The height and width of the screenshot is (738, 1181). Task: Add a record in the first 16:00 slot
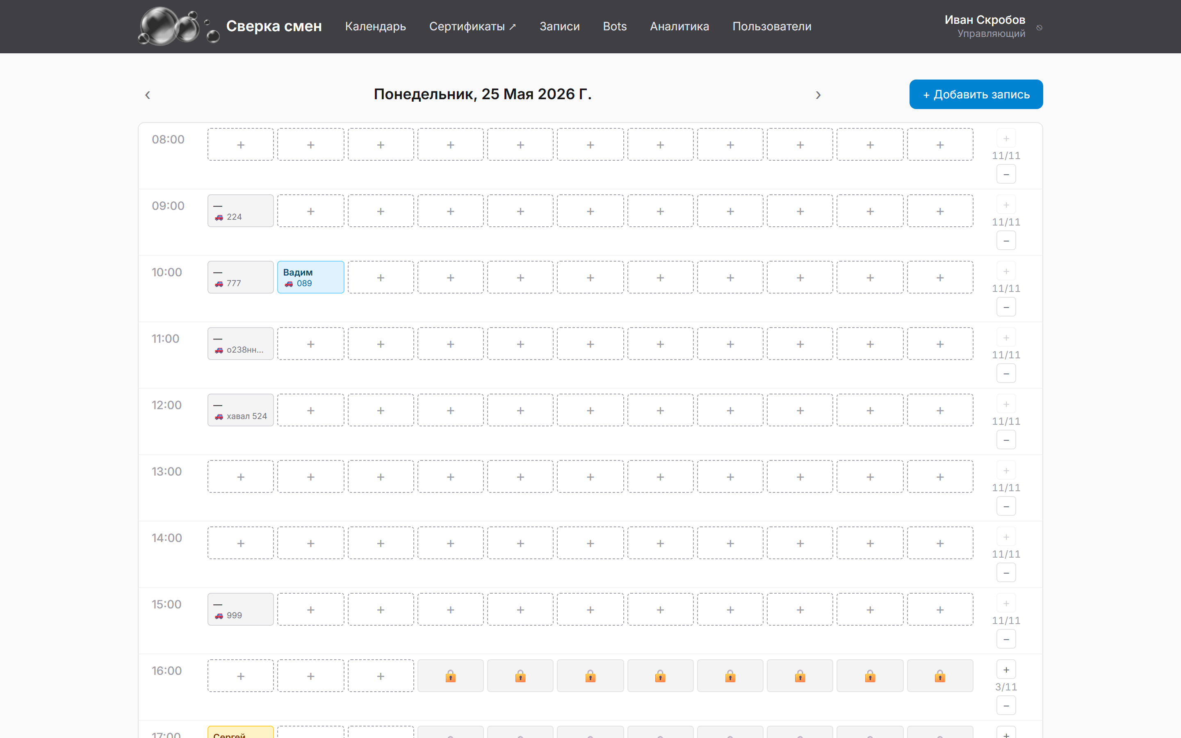pyautogui.click(x=241, y=676)
